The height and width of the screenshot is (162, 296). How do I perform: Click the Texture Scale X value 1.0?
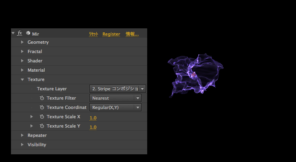(x=93, y=118)
